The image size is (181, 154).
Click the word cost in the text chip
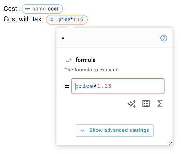[x=53, y=9]
